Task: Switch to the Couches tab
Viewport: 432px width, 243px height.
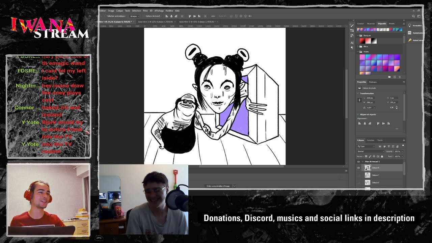Action: [371, 140]
